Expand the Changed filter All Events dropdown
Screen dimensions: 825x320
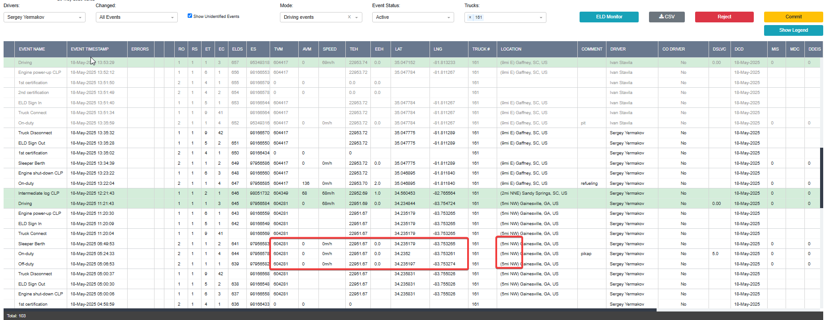pyautogui.click(x=137, y=17)
